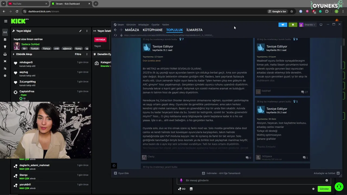
Task: Bookmark this page with star icon
Action: (292, 11)
